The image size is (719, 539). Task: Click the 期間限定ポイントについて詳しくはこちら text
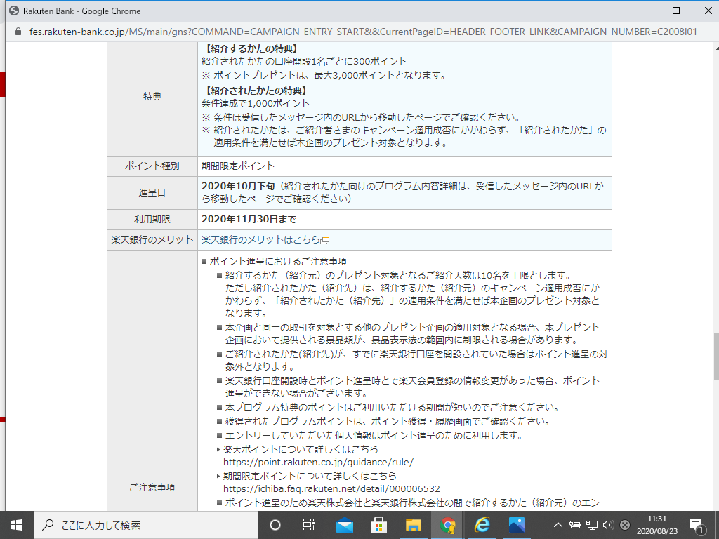click(x=310, y=476)
